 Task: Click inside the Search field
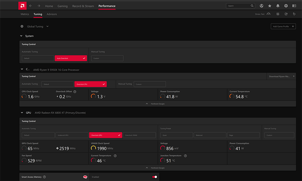[240, 6]
